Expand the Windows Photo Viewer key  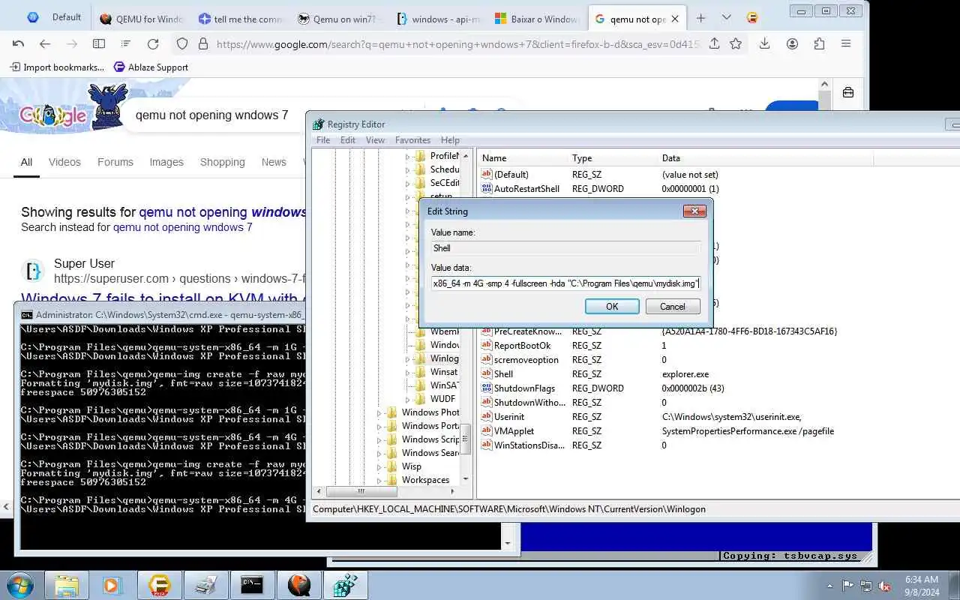coord(379,412)
